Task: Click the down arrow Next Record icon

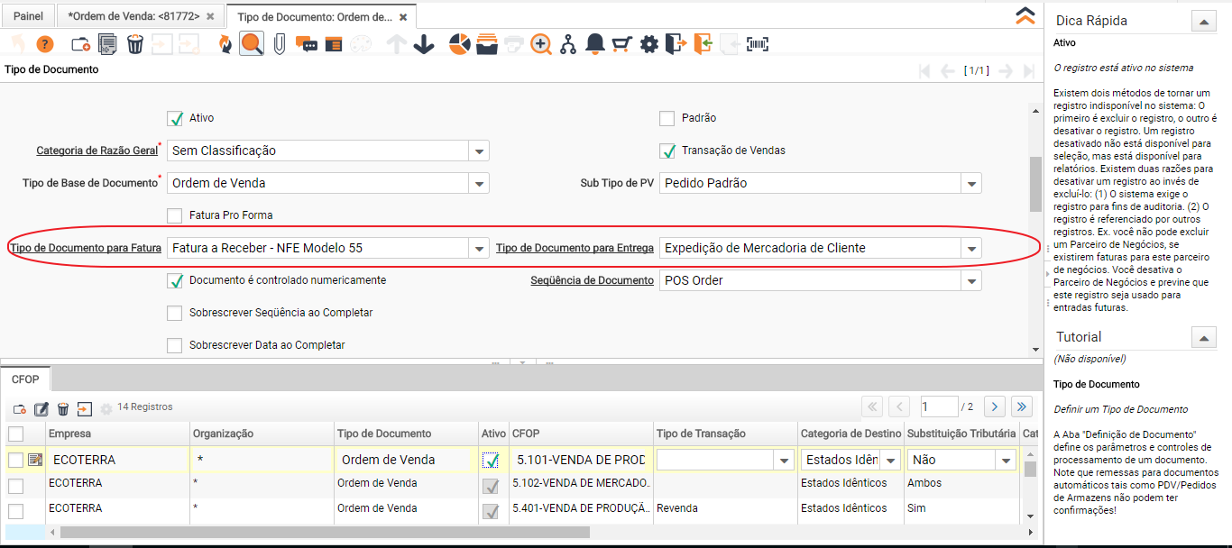Action: click(424, 44)
